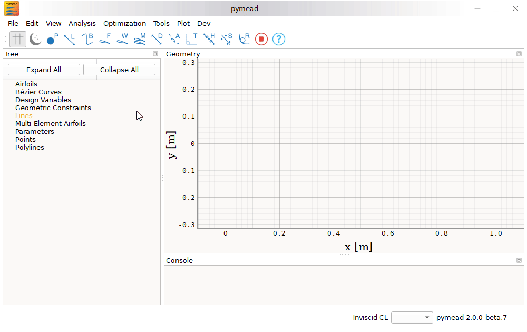The width and height of the screenshot is (527, 332).
Task: Click the airfoil (F) tool icon
Action: [105, 39]
